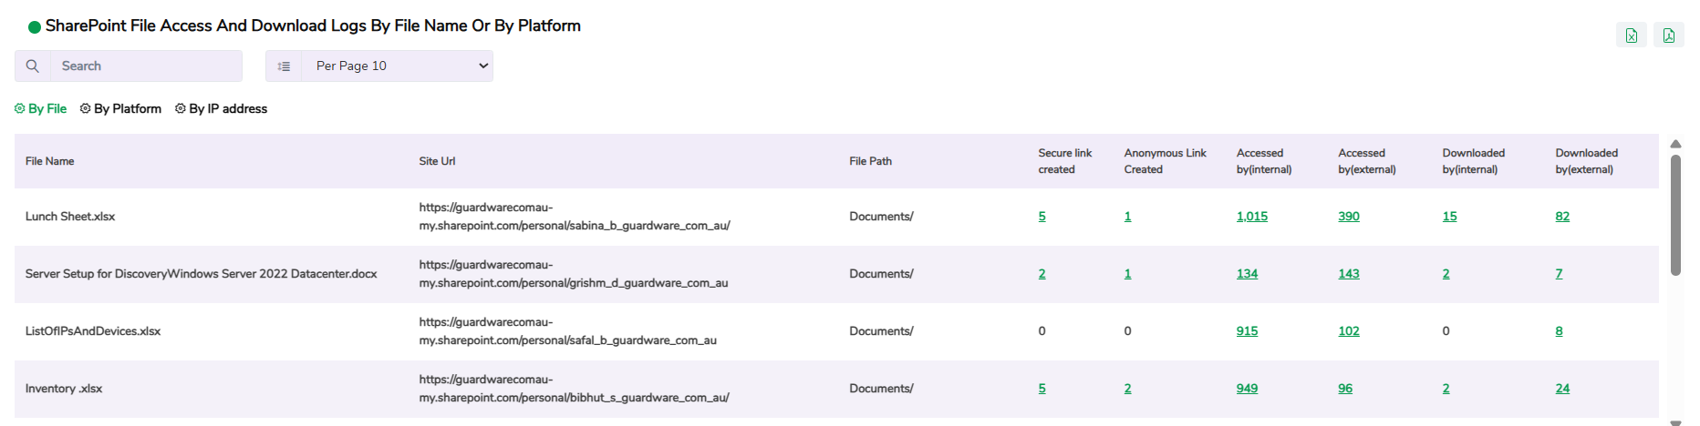This screenshot has height=426, width=1700.
Task: Switch to the By IP address view
Action: [x=222, y=109]
